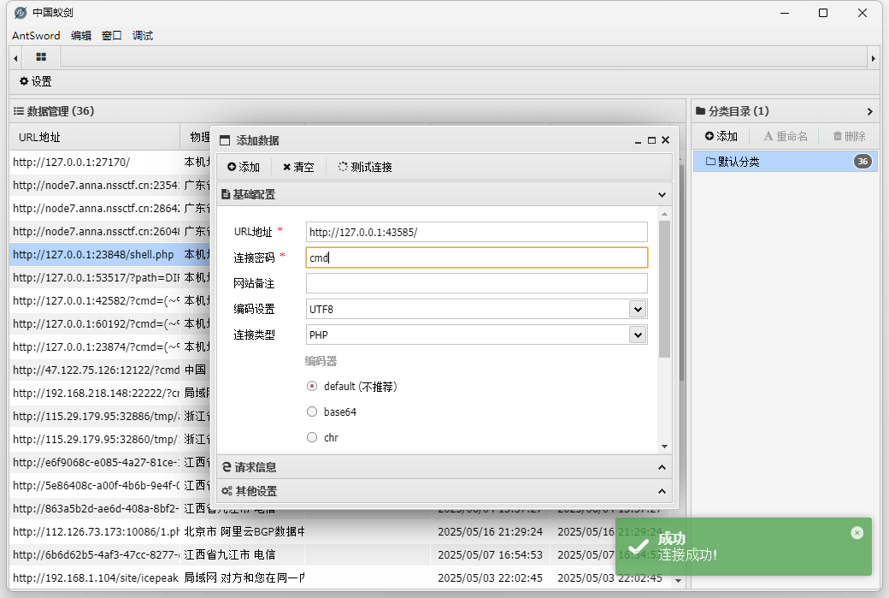Click the 网站备注 input field
Viewport: 889px width, 598px height.
pyautogui.click(x=476, y=283)
